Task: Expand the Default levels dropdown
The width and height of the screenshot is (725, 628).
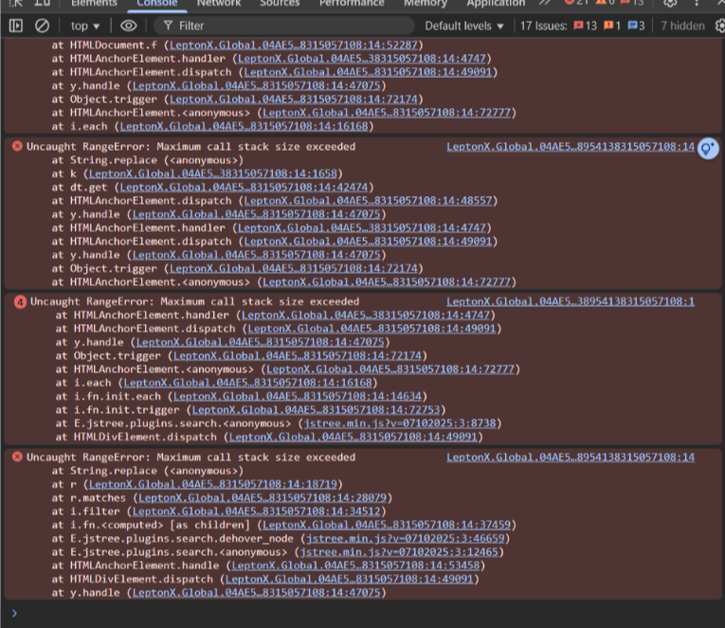Action: tap(464, 26)
